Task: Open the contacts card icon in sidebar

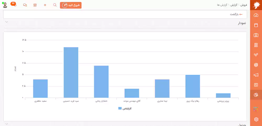Action: (256, 35)
